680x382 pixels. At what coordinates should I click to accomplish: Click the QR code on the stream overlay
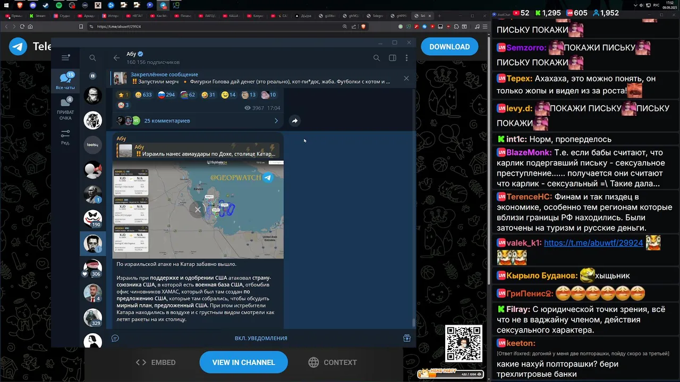pos(464,344)
